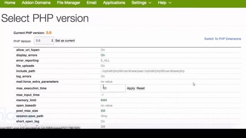Click the short_open_tag On value

(x=103, y=122)
